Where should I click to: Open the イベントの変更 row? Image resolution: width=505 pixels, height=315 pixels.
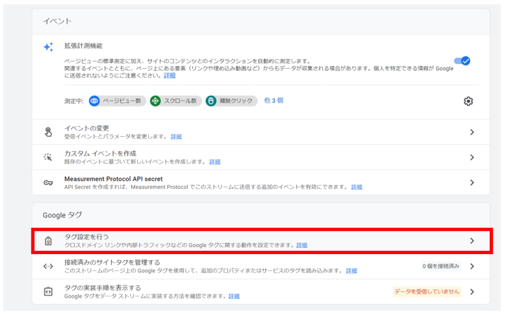click(x=261, y=132)
